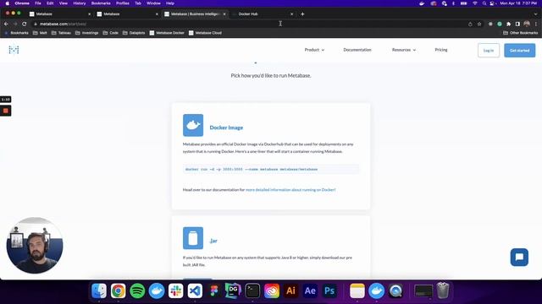The height and width of the screenshot is (304, 542).
Task: Click the Get started button
Action: (x=519, y=51)
